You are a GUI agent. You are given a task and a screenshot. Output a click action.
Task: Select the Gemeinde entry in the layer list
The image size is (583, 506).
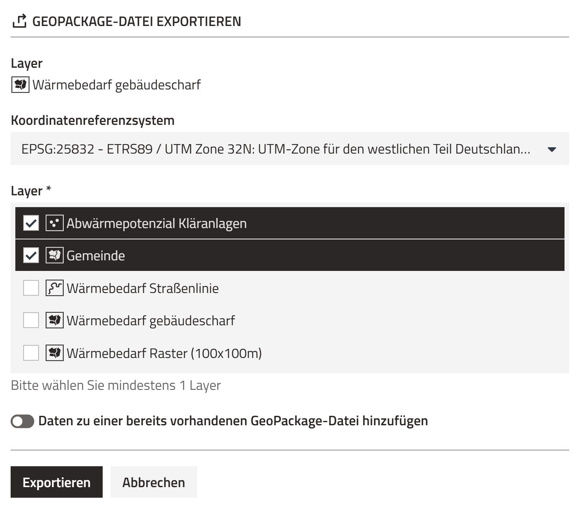point(157,256)
